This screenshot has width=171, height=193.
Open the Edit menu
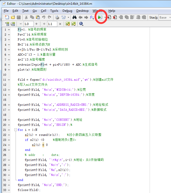[15, 11]
